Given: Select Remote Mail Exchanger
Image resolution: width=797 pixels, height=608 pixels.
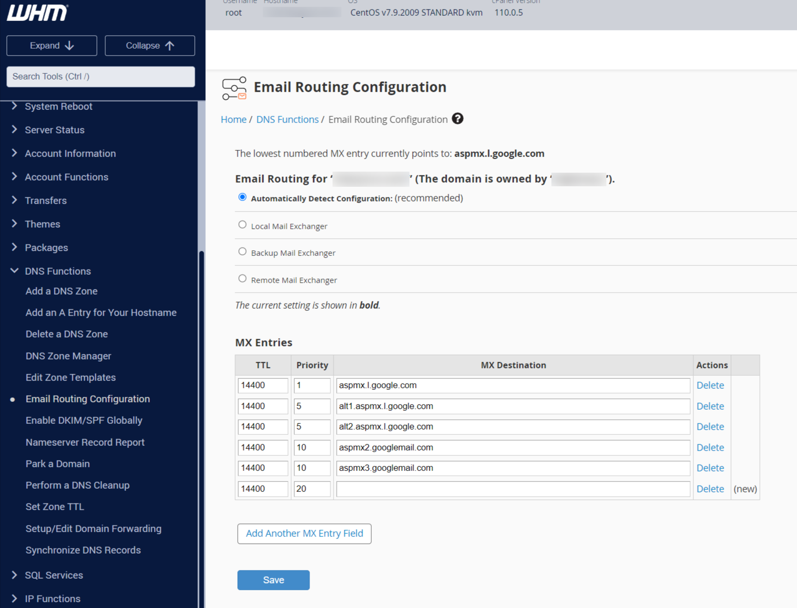Looking at the screenshot, I should [x=242, y=278].
